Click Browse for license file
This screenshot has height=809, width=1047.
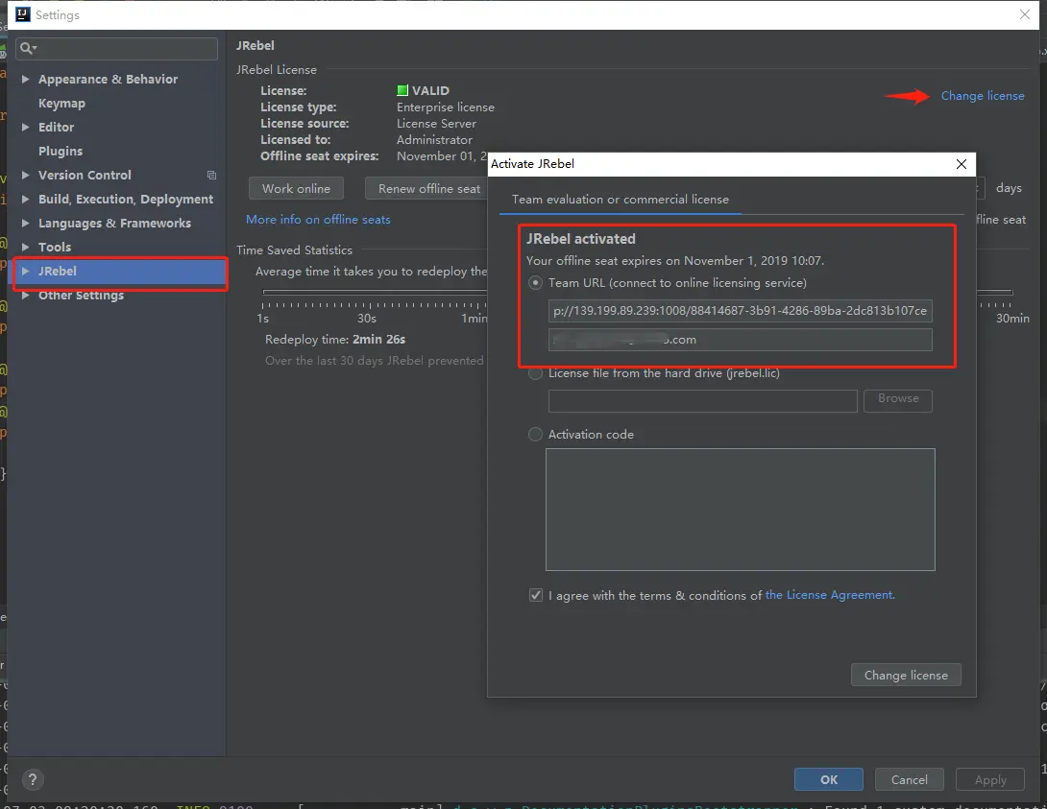[x=897, y=400]
